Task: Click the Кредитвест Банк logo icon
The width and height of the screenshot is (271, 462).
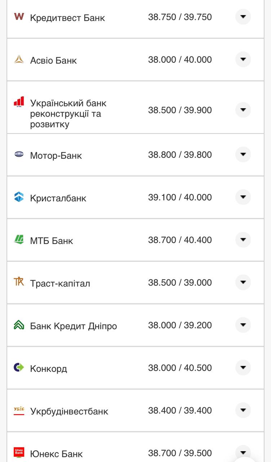Action: point(19,16)
